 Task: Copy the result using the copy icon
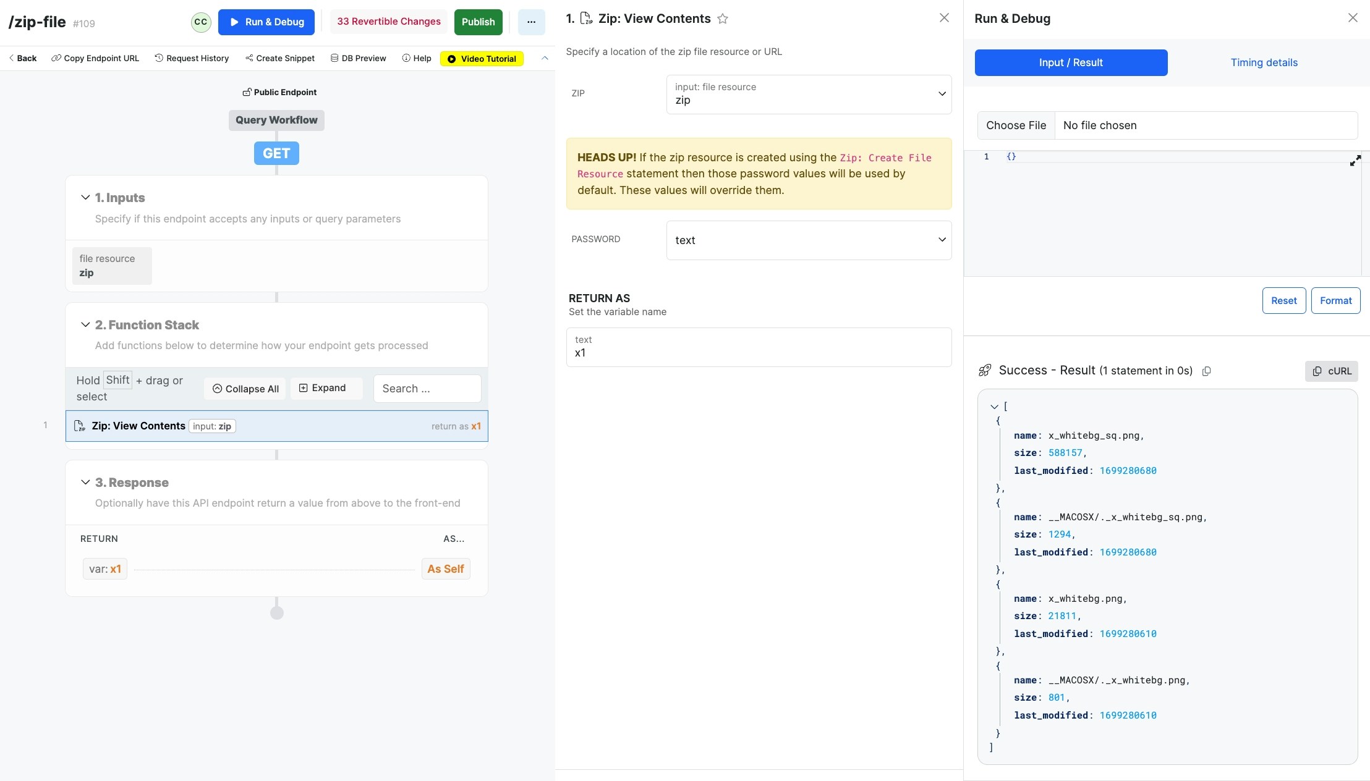click(1206, 371)
